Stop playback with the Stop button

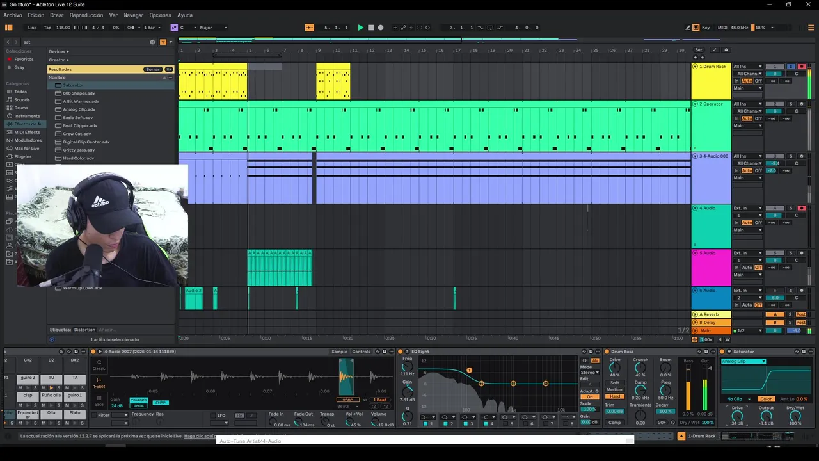pyautogui.click(x=370, y=28)
